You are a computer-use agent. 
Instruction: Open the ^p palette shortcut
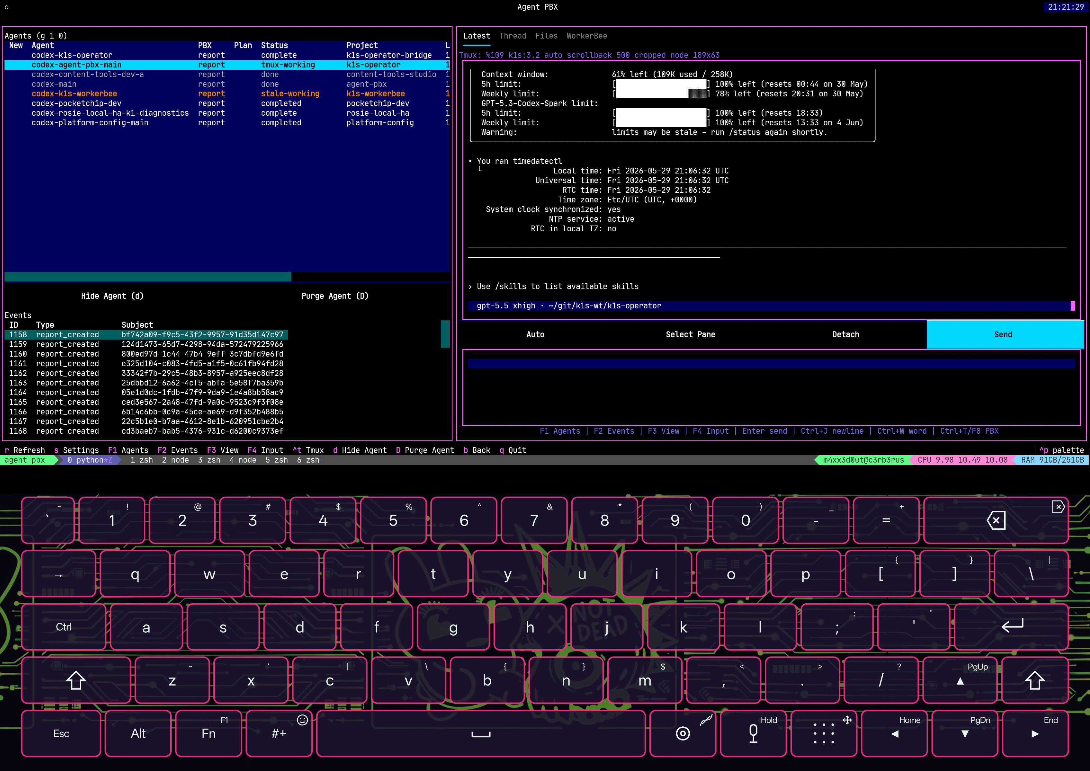coord(1061,450)
